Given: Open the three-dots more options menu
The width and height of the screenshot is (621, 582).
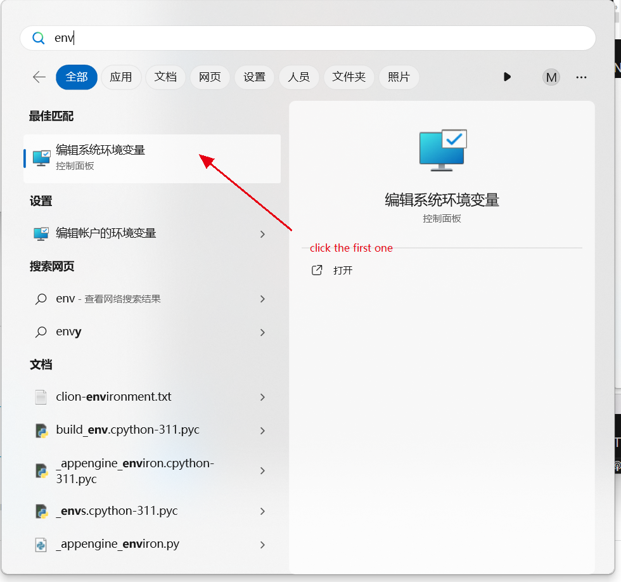Looking at the screenshot, I should coord(581,77).
